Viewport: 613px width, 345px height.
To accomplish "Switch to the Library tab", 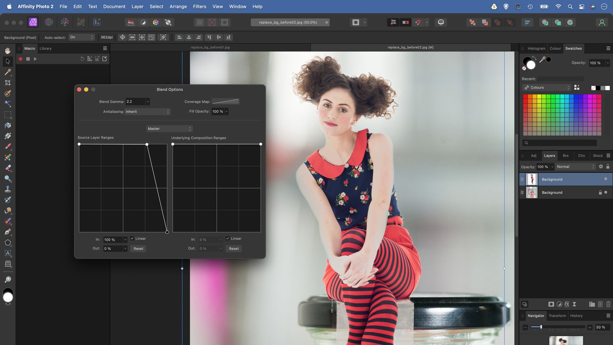I will (45, 49).
